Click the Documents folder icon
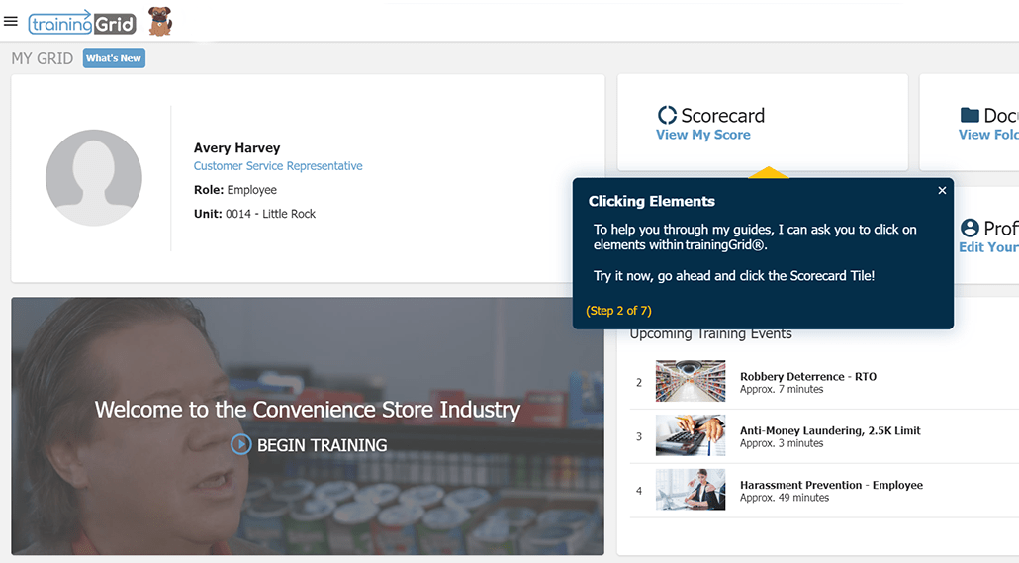 970,116
